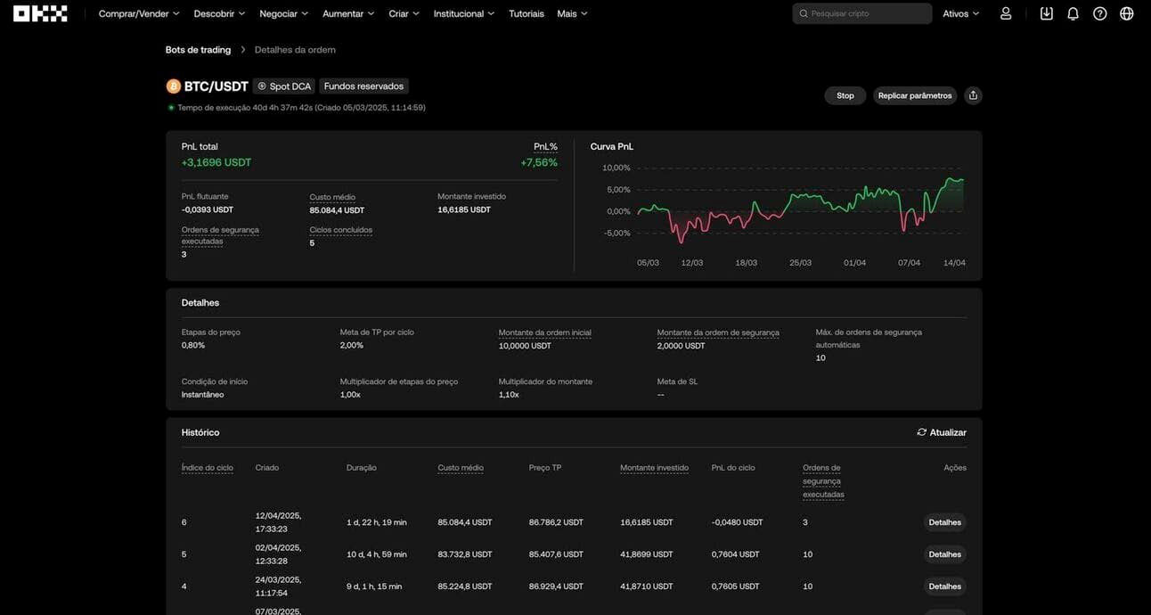This screenshot has width=1151, height=615.
Task: Go to Bots de trading breadcrumb
Action: click(198, 50)
